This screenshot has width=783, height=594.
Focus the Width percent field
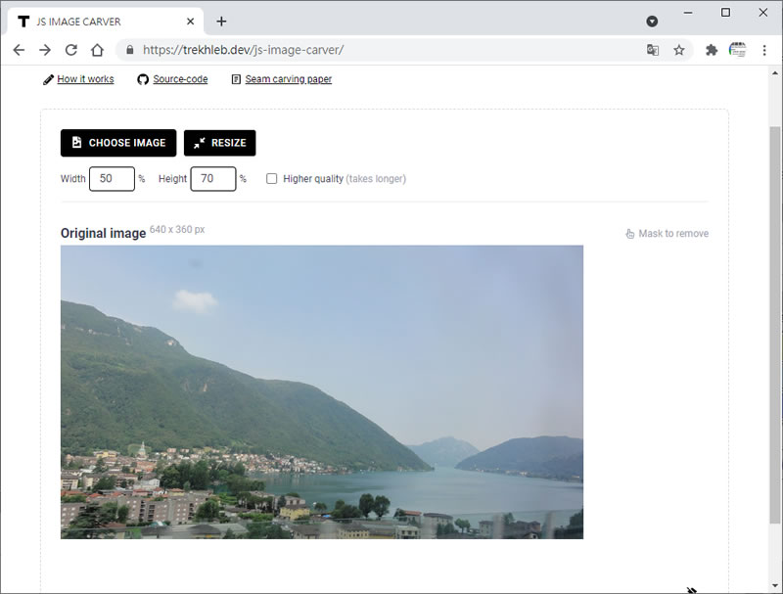coord(112,179)
